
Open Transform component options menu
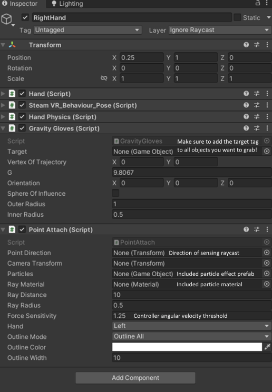(267, 45)
